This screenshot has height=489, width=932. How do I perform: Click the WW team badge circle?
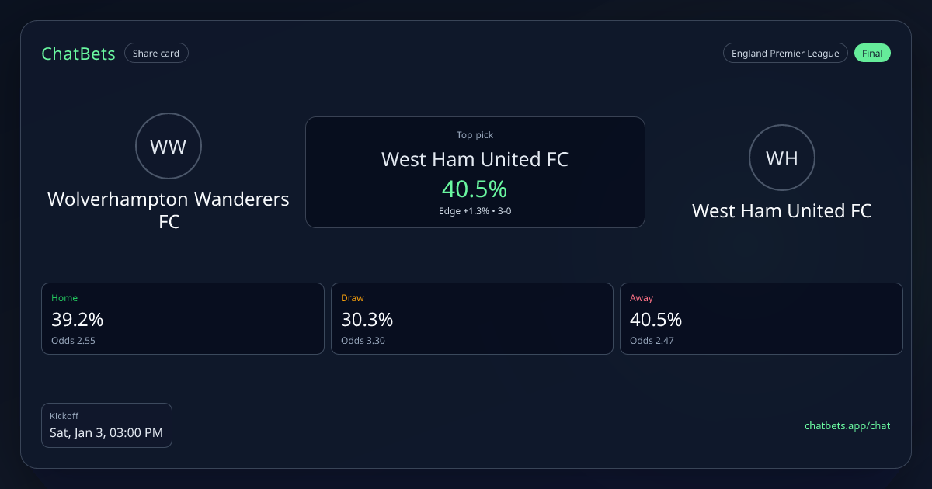coord(168,146)
